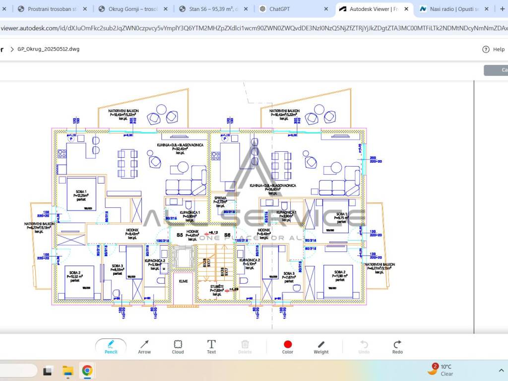
Task: Select the Arrow markup tool
Action: tap(144, 346)
